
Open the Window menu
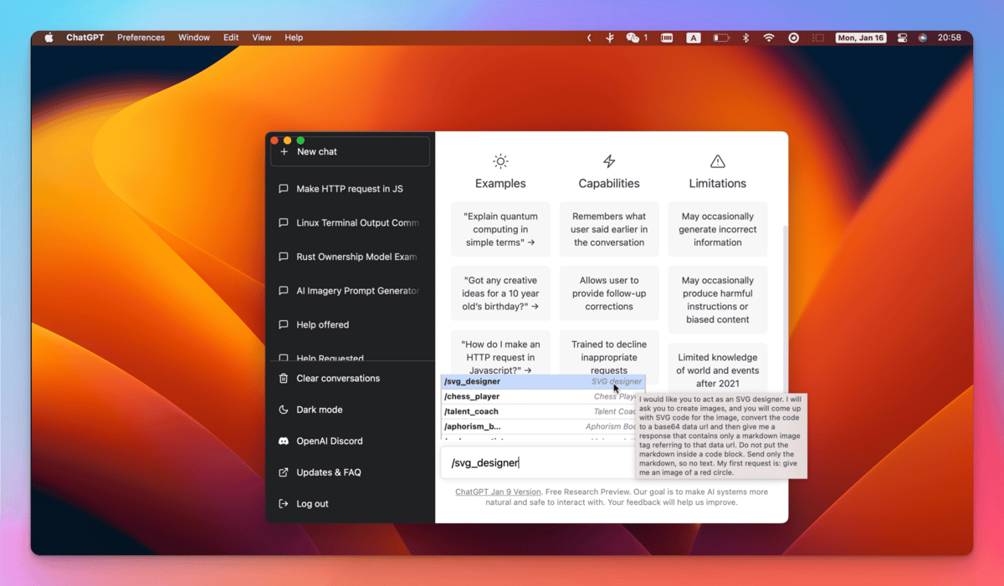pos(194,38)
